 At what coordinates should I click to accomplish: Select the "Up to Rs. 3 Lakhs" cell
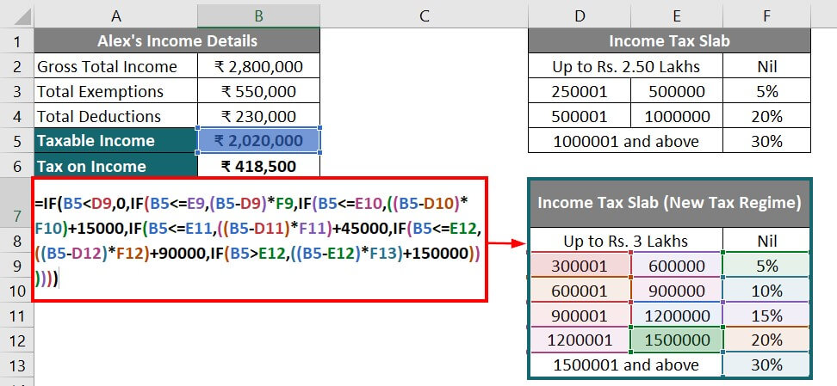pos(626,241)
